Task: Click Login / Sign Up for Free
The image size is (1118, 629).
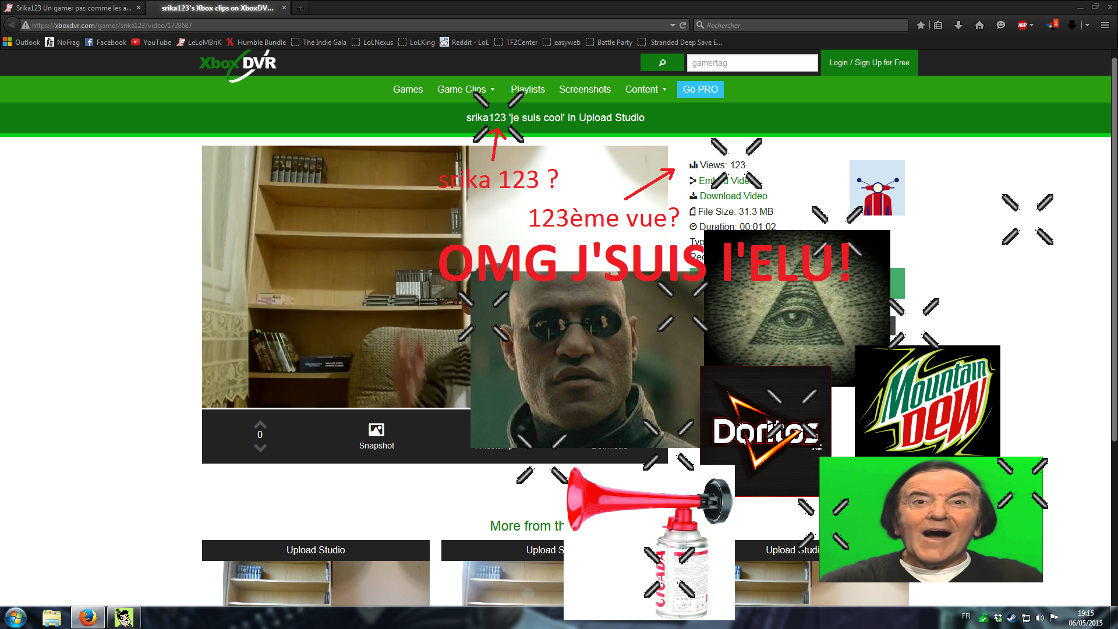Action: [x=869, y=62]
